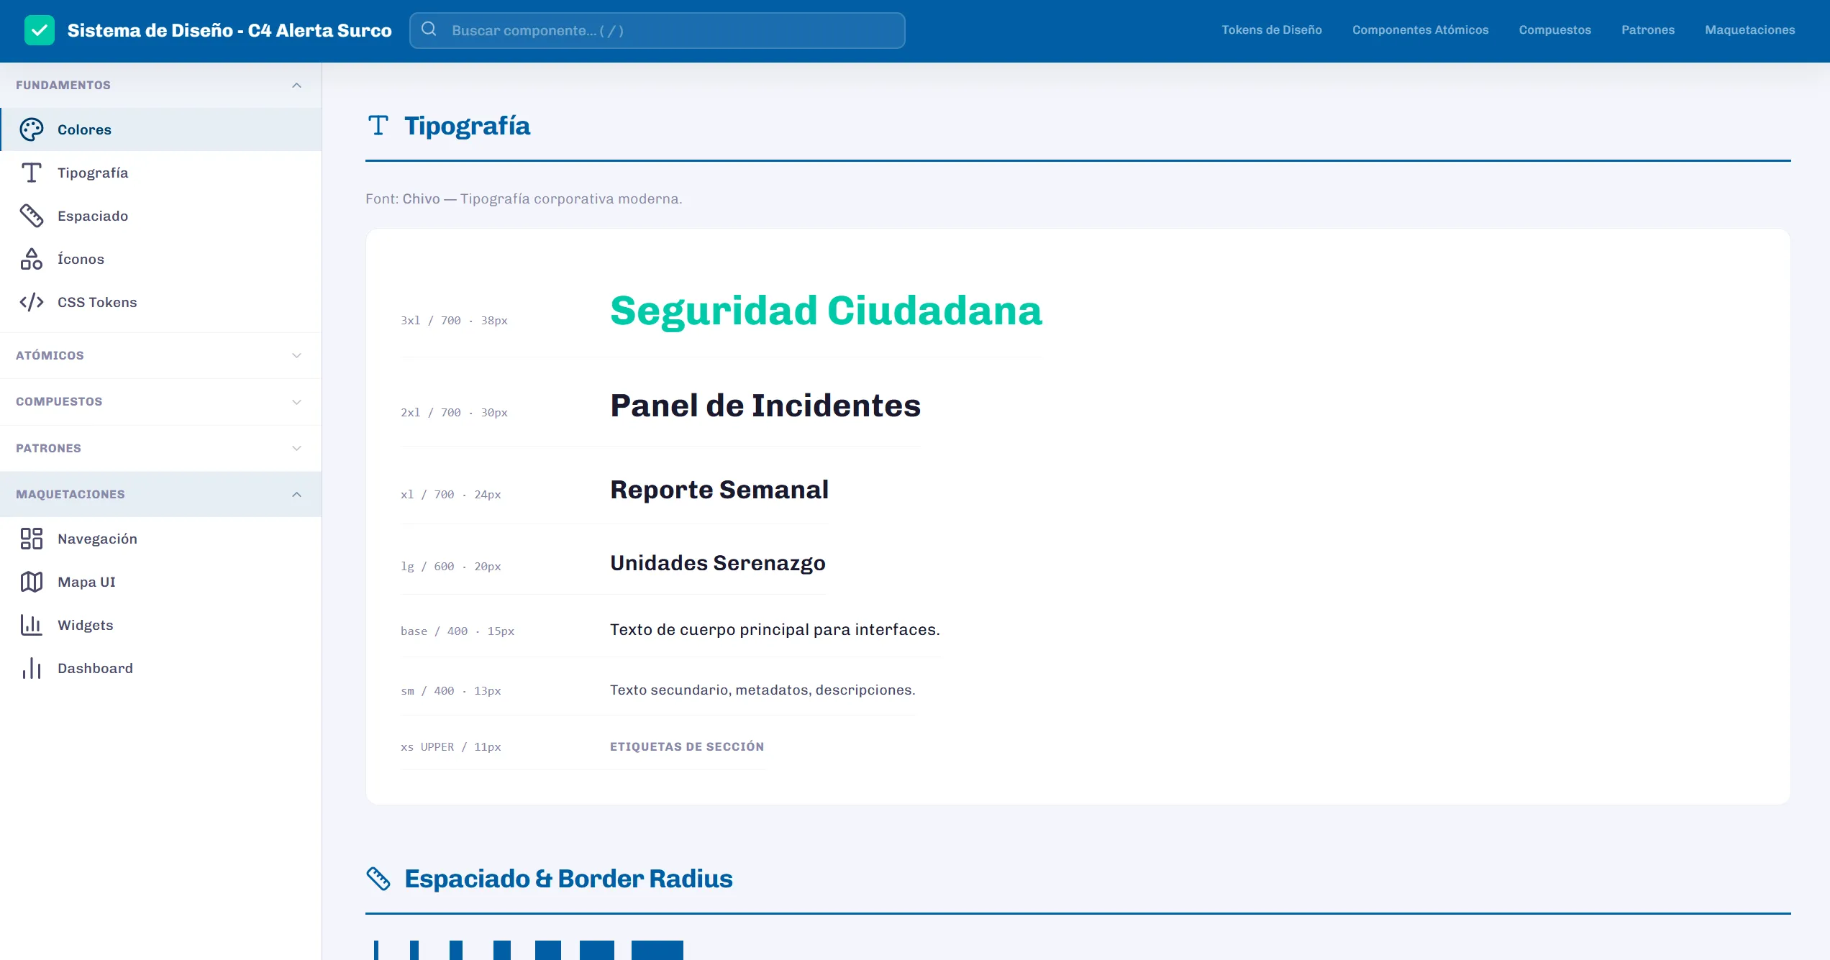Click the 'Font: Chivo' description line
The width and height of the screenshot is (1830, 960).
[x=524, y=199]
